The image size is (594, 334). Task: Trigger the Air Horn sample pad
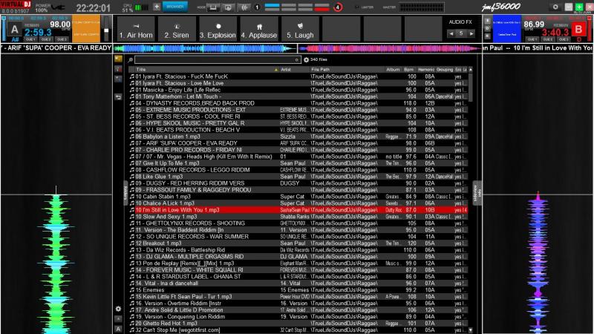click(x=134, y=33)
